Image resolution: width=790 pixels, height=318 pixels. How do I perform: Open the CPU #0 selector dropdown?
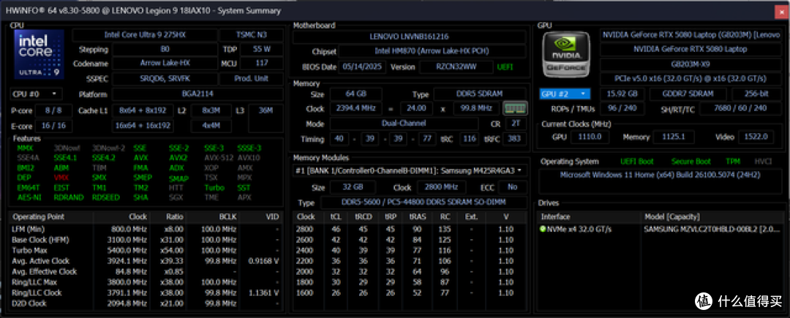coord(36,94)
